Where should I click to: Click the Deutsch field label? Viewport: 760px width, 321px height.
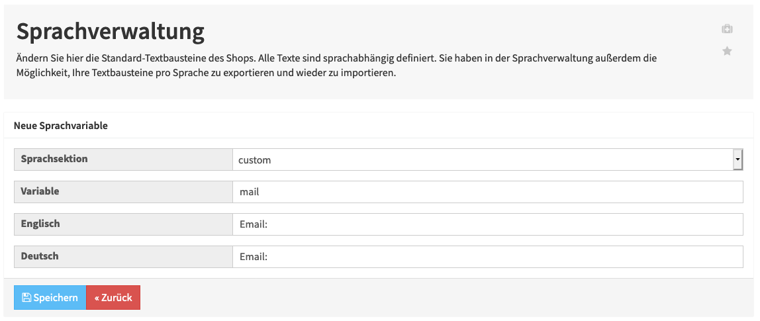coord(40,255)
